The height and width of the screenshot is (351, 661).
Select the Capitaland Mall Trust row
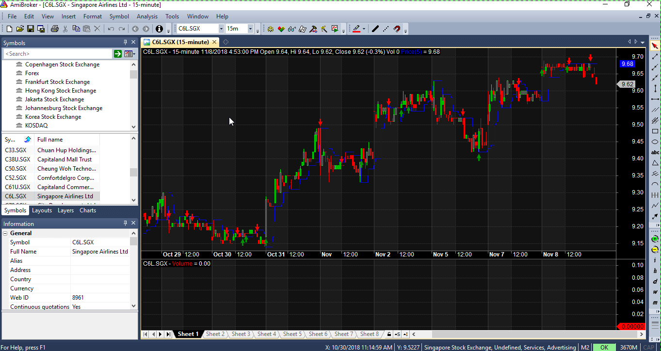coord(51,160)
